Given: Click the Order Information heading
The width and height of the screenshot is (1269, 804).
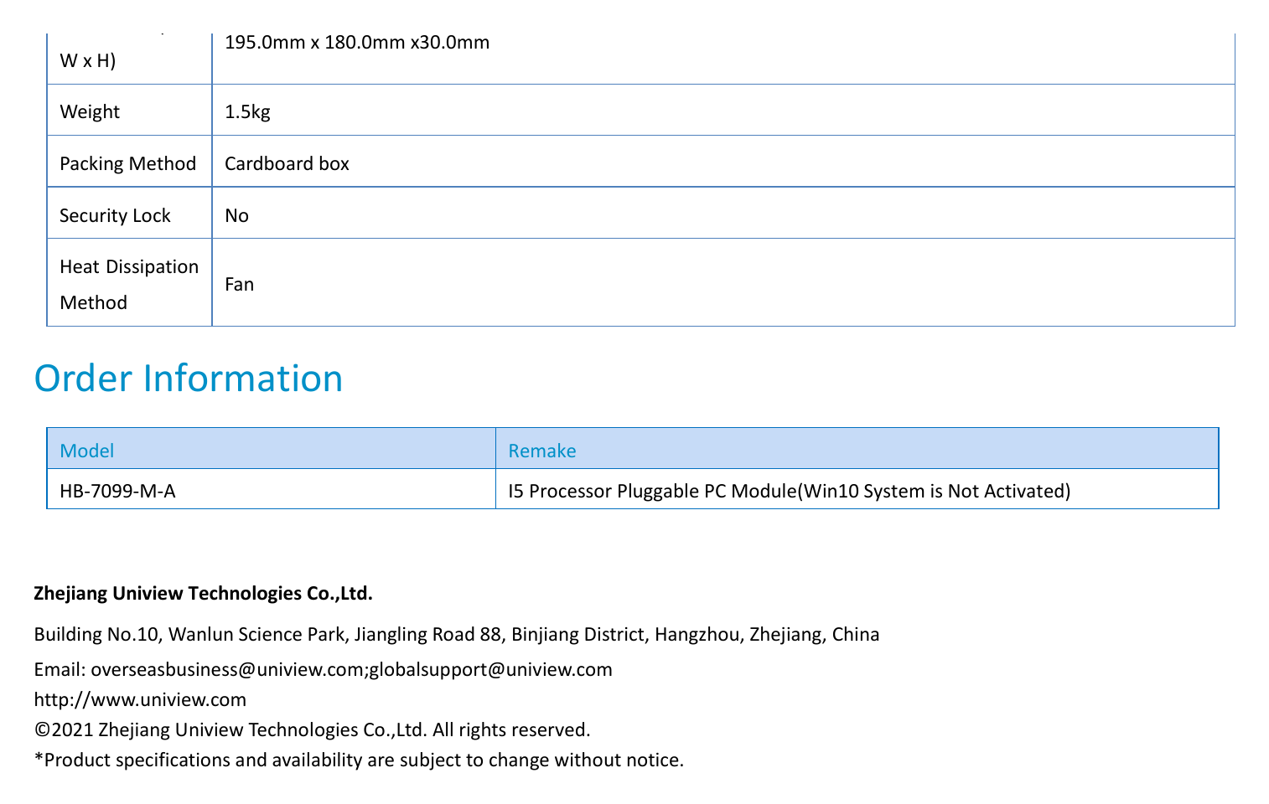Looking at the screenshot, I should click(189, 378).
